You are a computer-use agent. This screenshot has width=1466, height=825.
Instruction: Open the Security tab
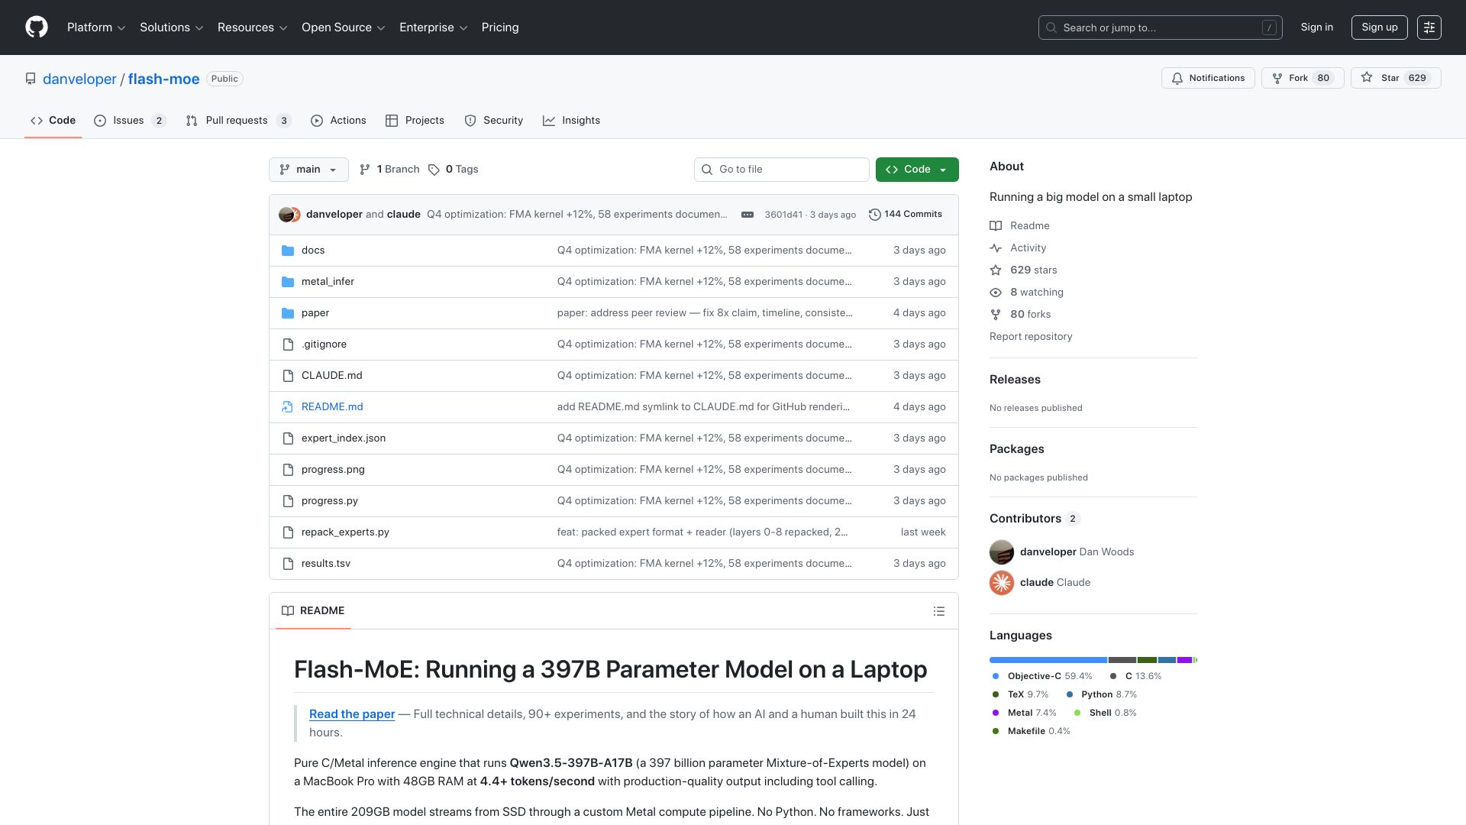(x=494, y=121)
